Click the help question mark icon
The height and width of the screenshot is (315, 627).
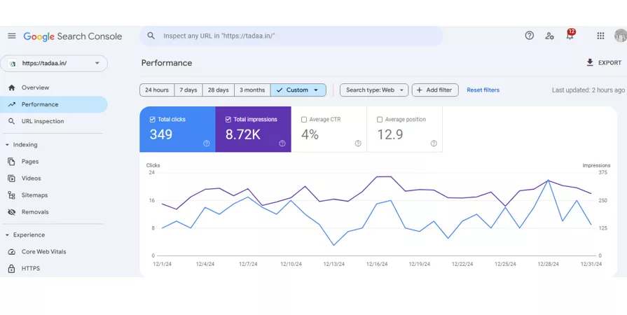coord(530,36)
